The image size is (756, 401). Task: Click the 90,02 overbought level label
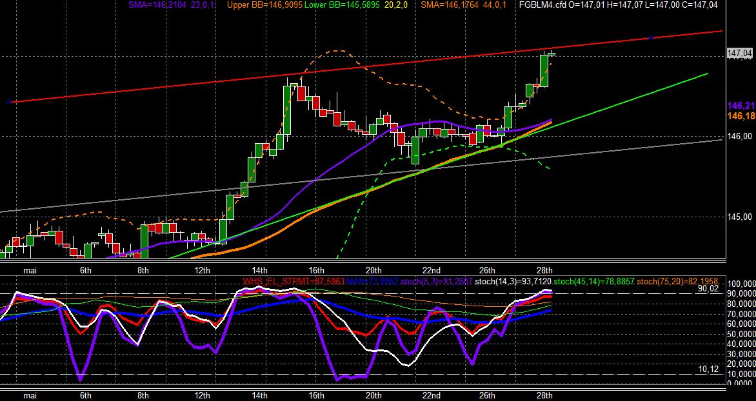708,288
